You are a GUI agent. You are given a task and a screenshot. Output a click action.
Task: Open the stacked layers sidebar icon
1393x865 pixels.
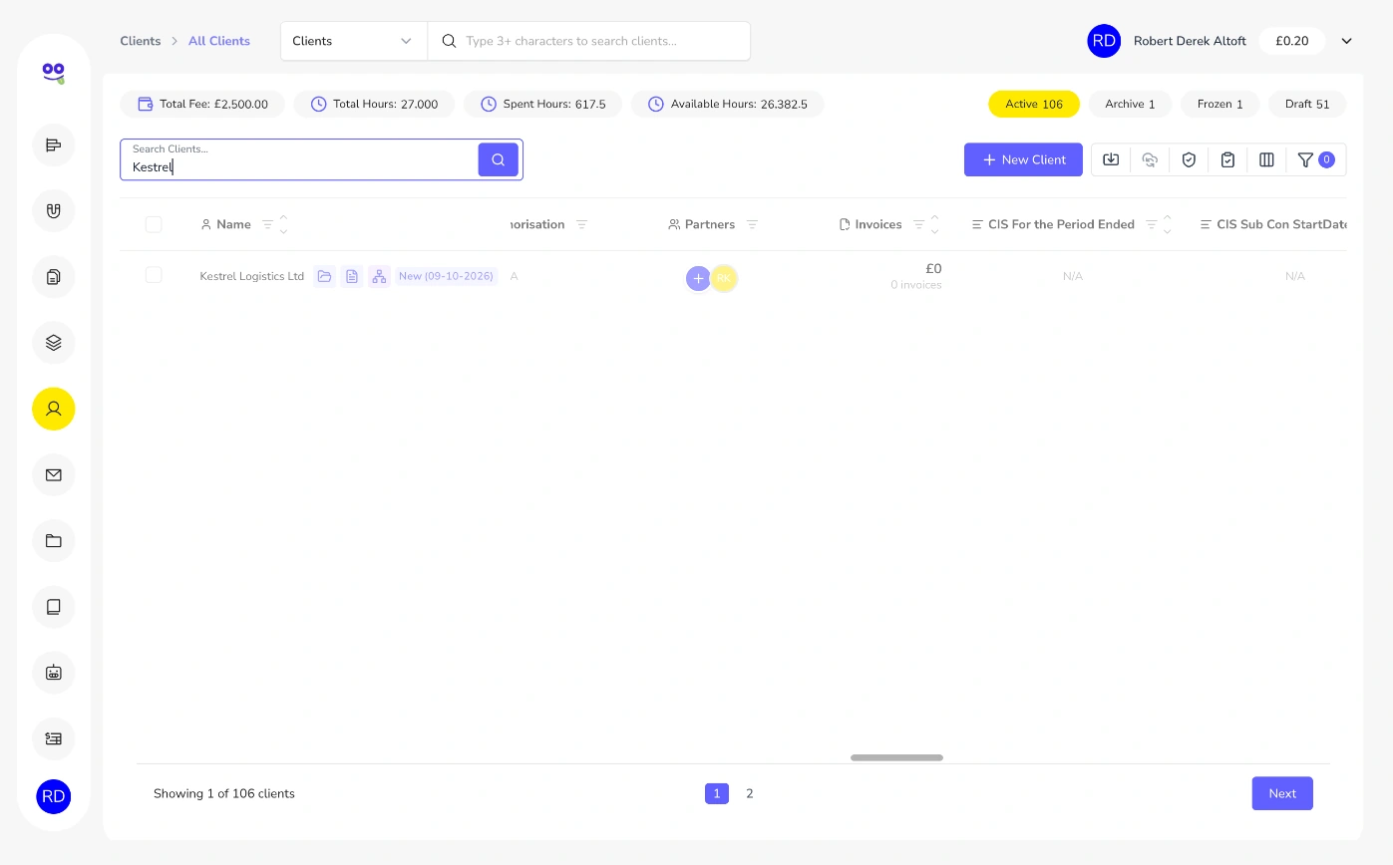coord(54,343)
